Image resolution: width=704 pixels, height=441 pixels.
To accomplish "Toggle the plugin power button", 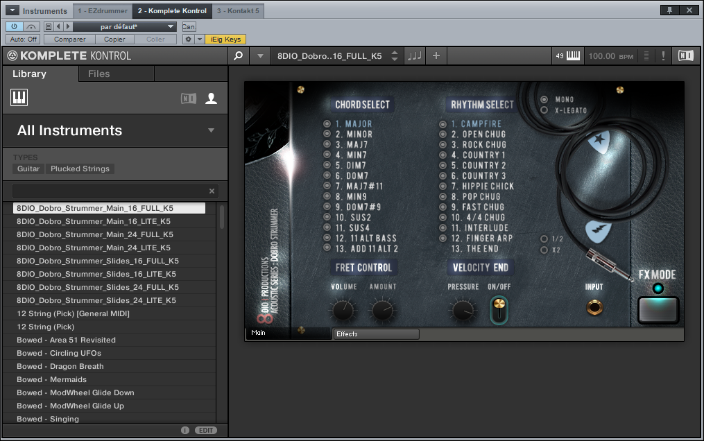I will [x=15, y=26].
